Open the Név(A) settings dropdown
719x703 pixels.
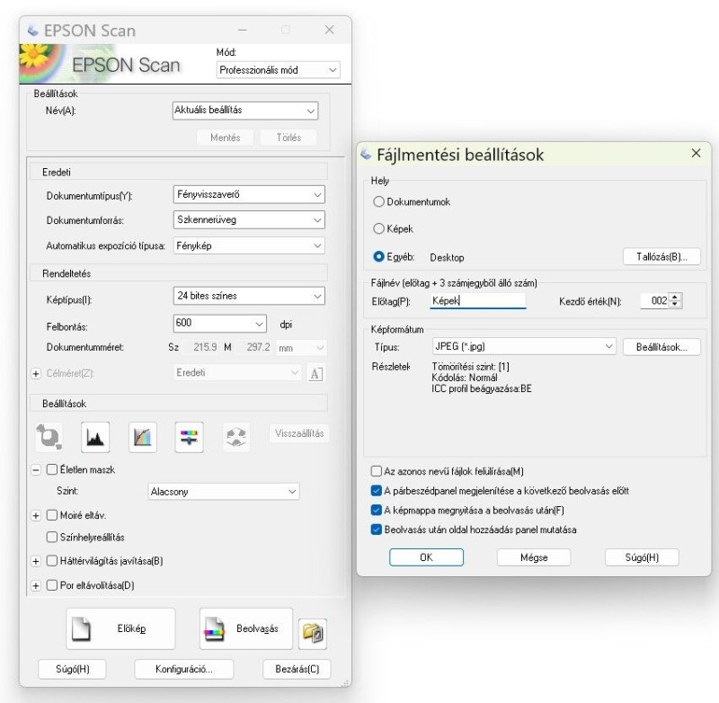[245, 111]
